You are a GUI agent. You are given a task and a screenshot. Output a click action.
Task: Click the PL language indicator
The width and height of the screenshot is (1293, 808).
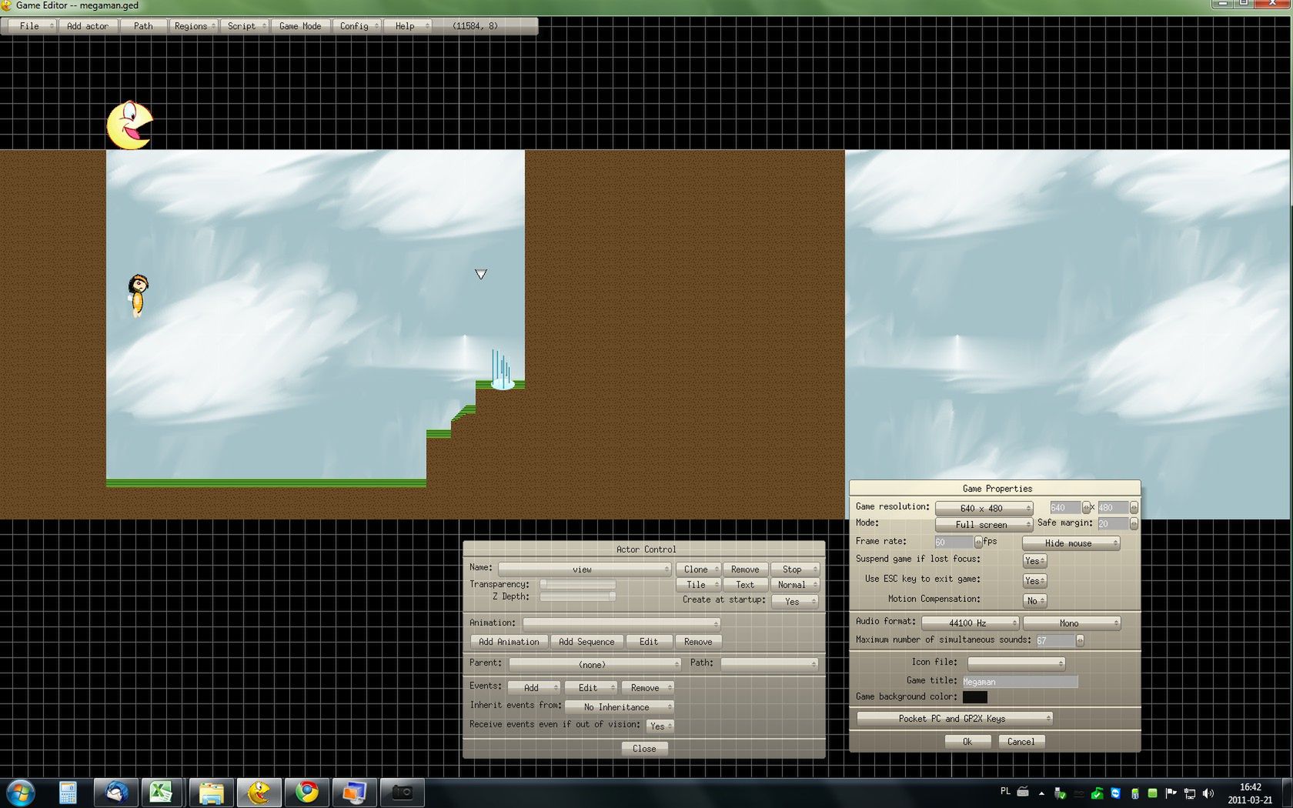[1005, 791]
